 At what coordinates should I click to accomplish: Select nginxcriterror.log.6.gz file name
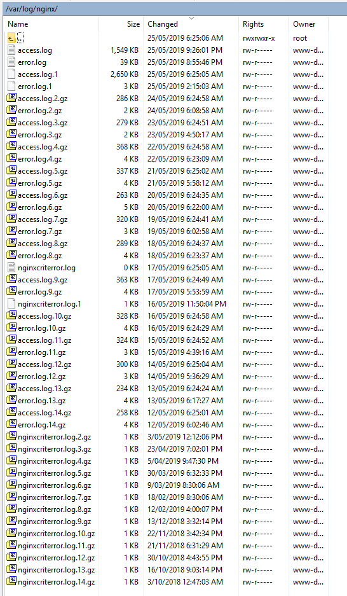click(54, 485)
